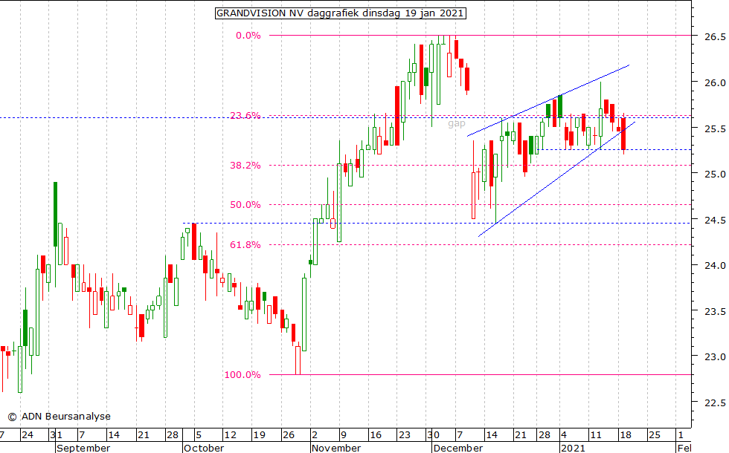Click date label 16 in November

pos(376,435)
